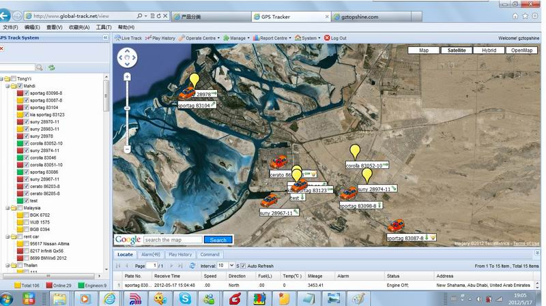Open browser favorites star icon
Image resolution: width=546 pixels, height=306 pixels.
click(525, 16)
